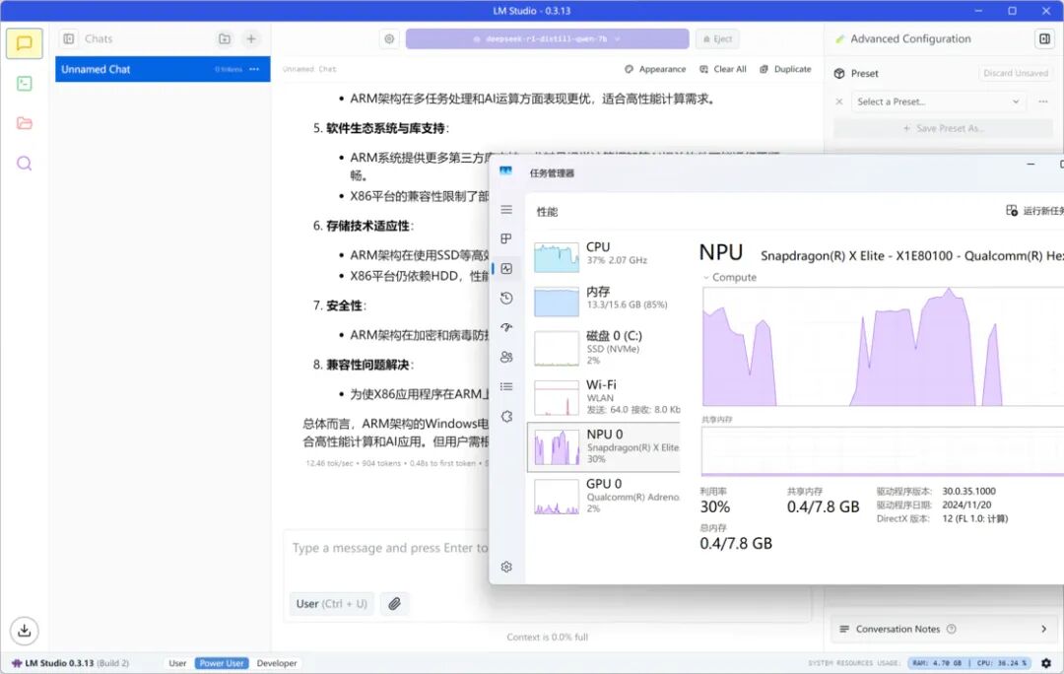The image size is (1064, 674).
Task: Switch to Power User mode
Action: click(222, 663)
